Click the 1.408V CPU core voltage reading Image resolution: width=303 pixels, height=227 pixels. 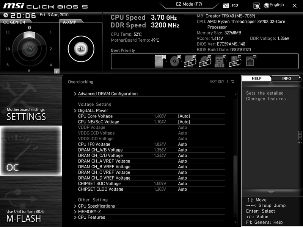tap(160, 116)
